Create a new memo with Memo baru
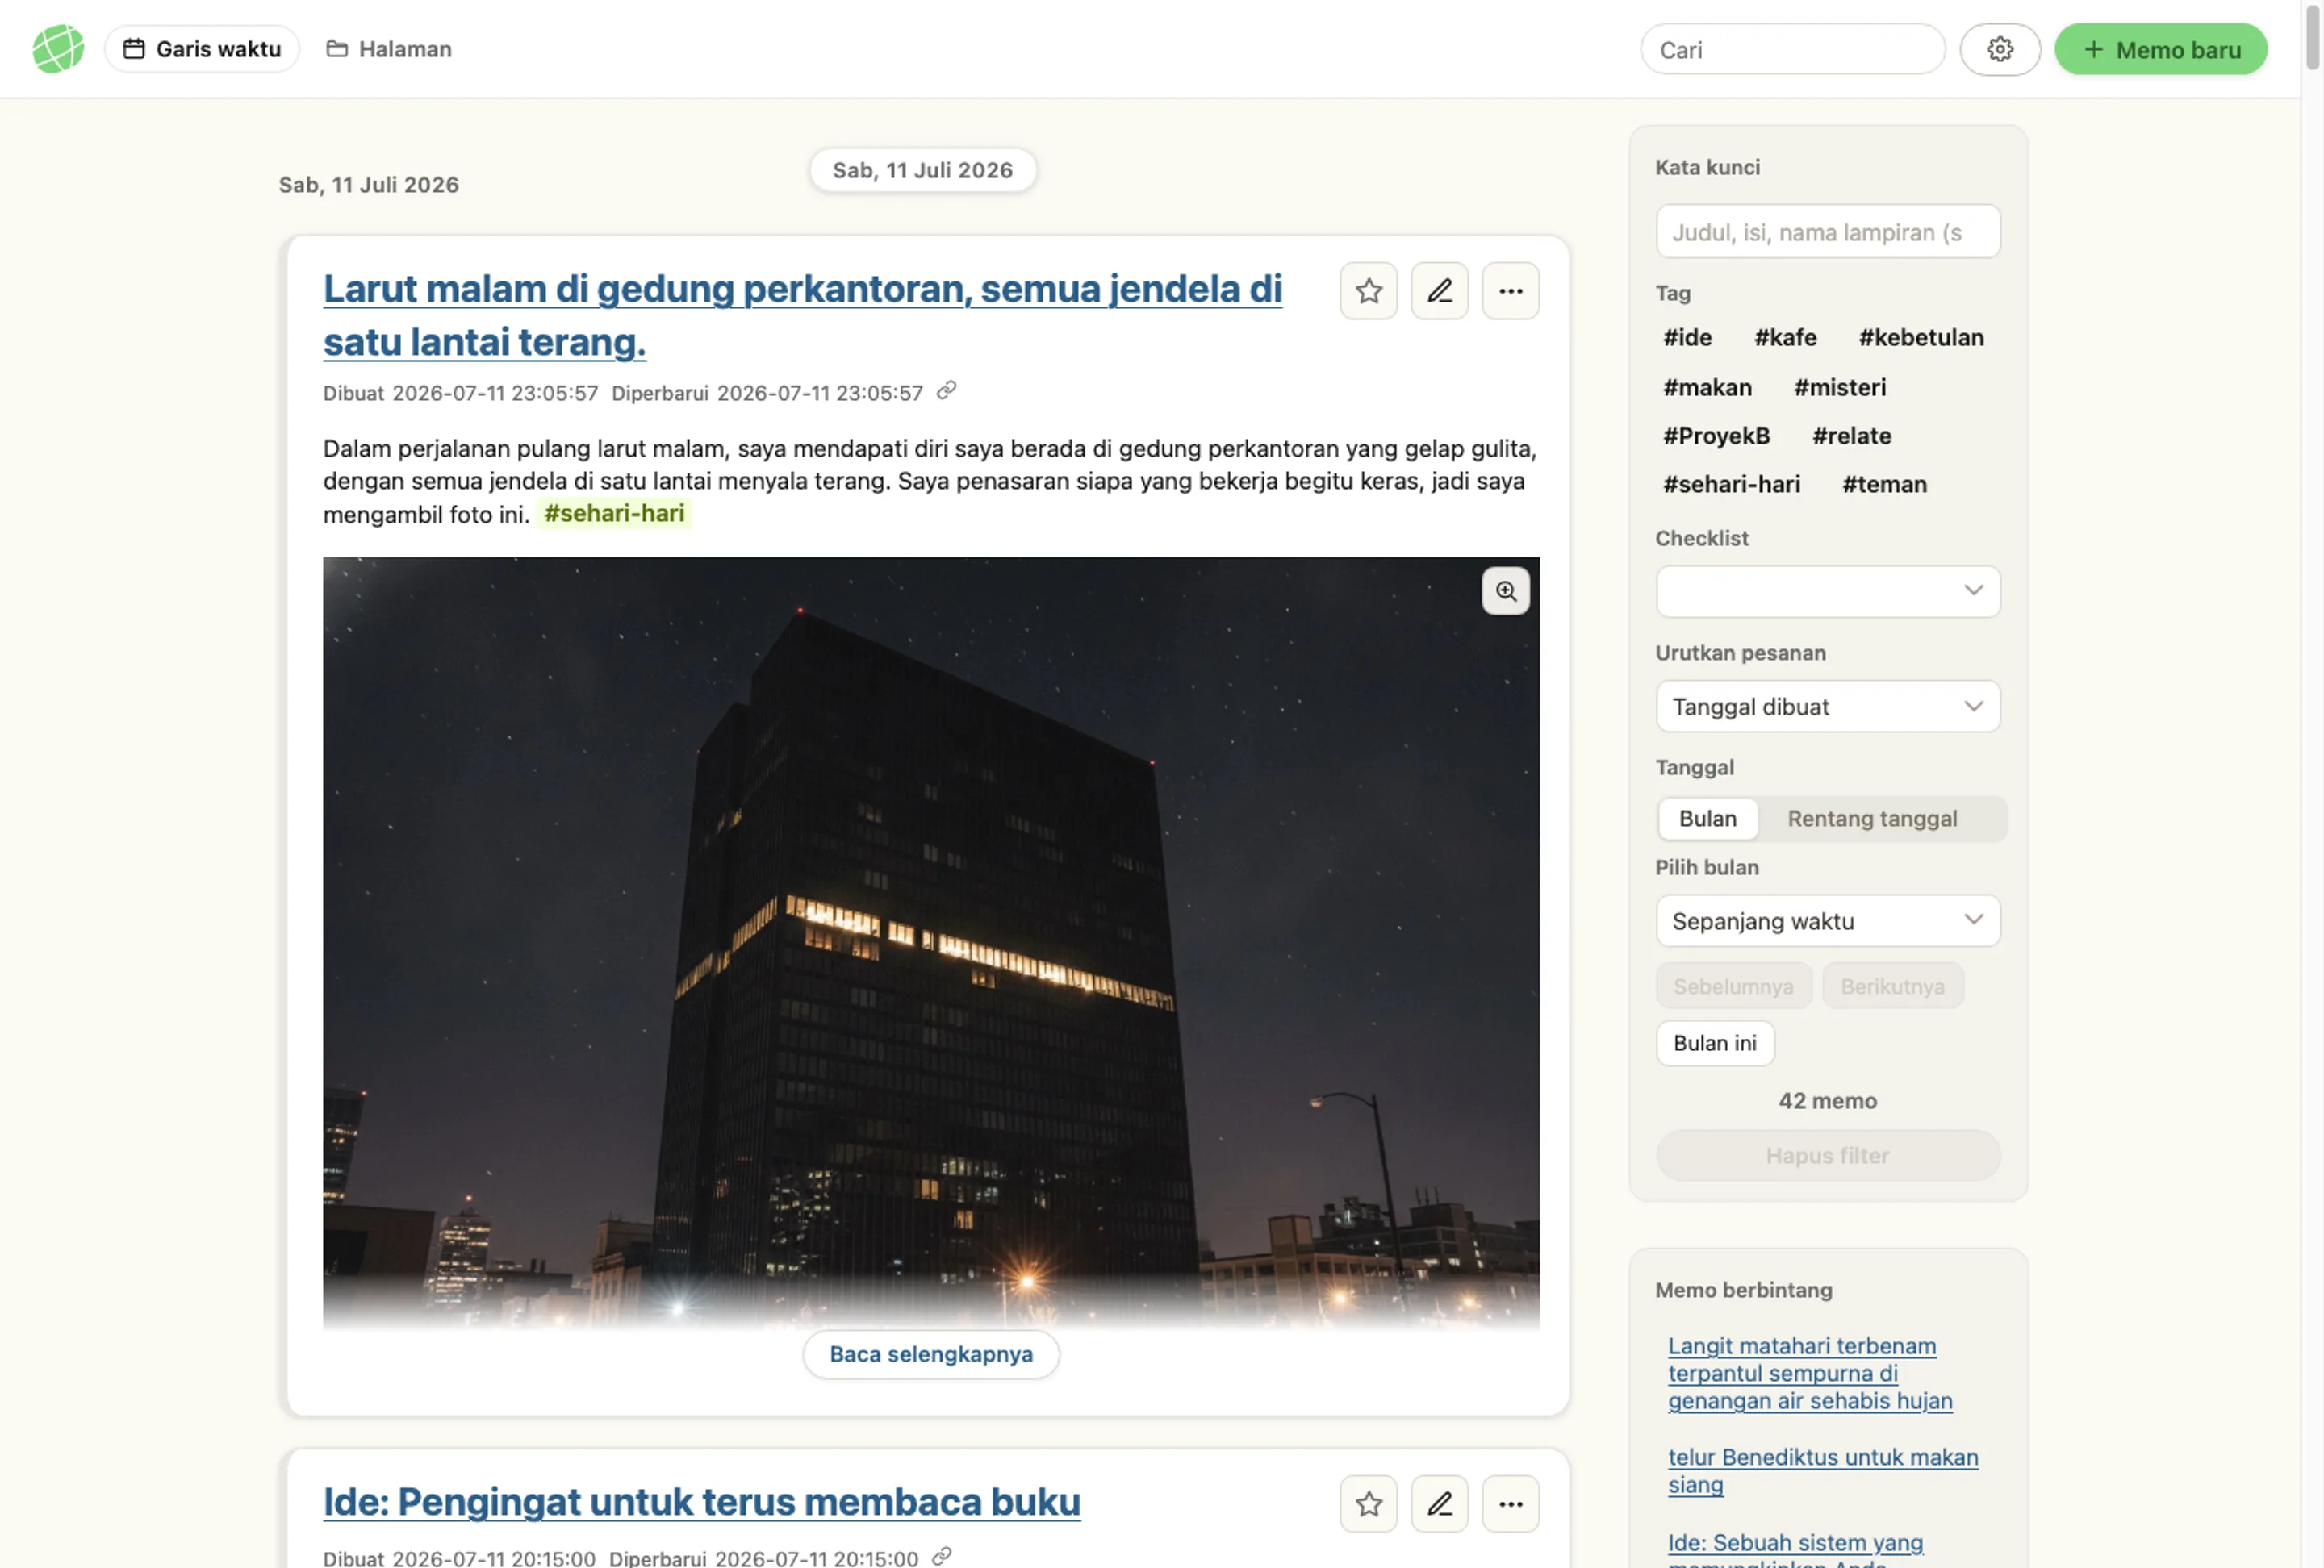The width and height of the screenshot is (2324, 1568). [2160, 49]
